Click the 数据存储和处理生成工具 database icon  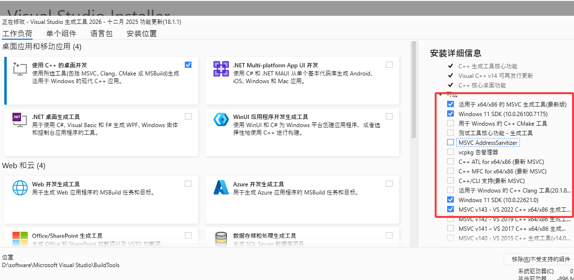tap(221, 239)
